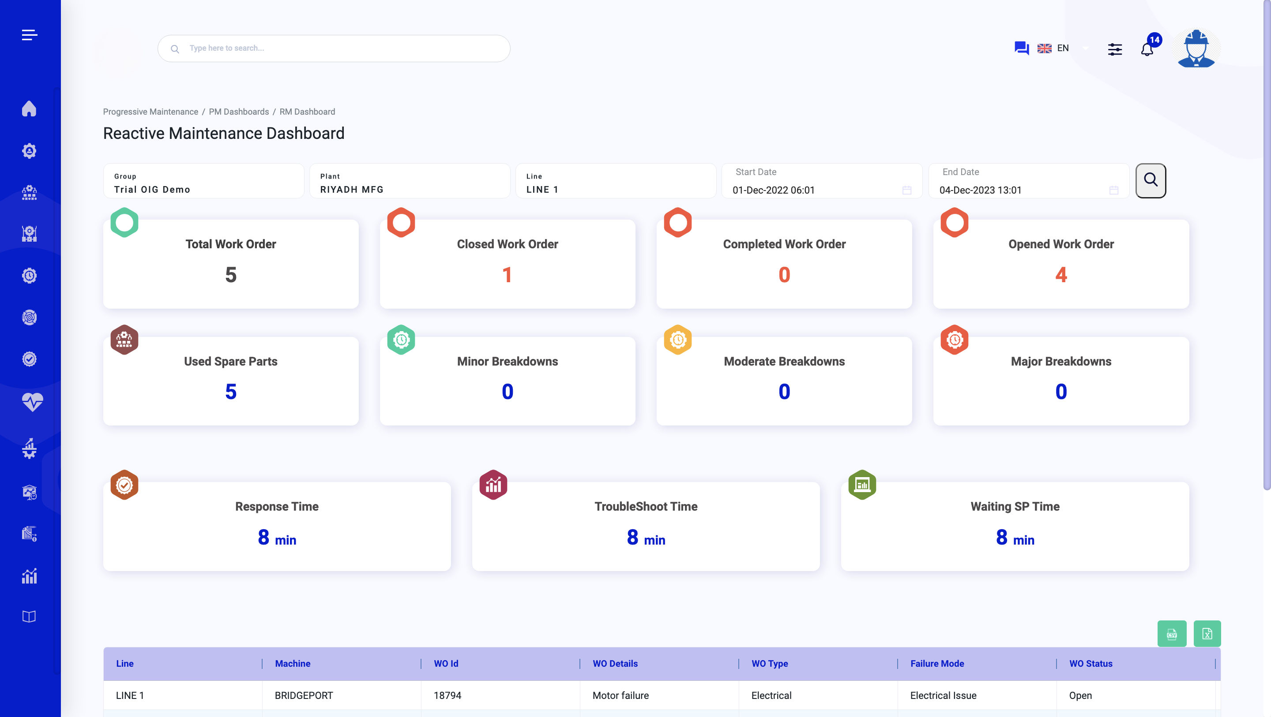This screenshot has width=1271, height=717.
Task: Open the Completed Work Order card
Action: coord(785,264)
